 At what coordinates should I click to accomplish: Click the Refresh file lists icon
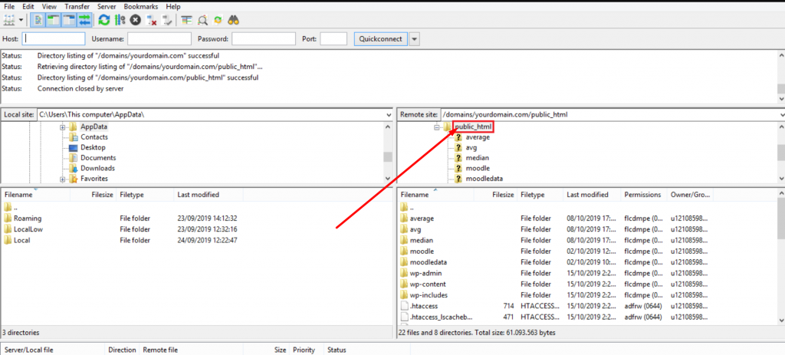tap(104, 20)
